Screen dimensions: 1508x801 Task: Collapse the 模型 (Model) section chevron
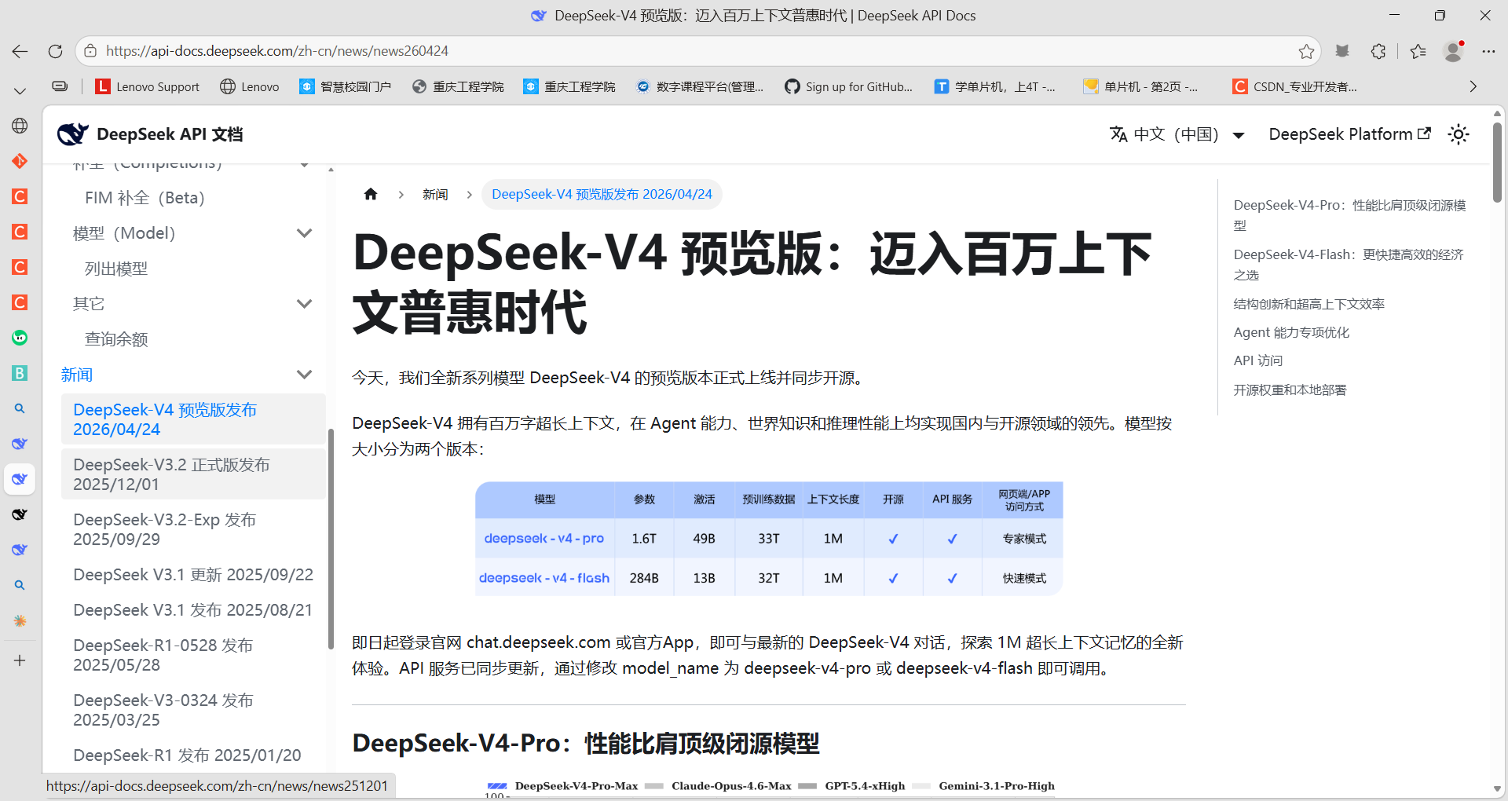point(305,233)
